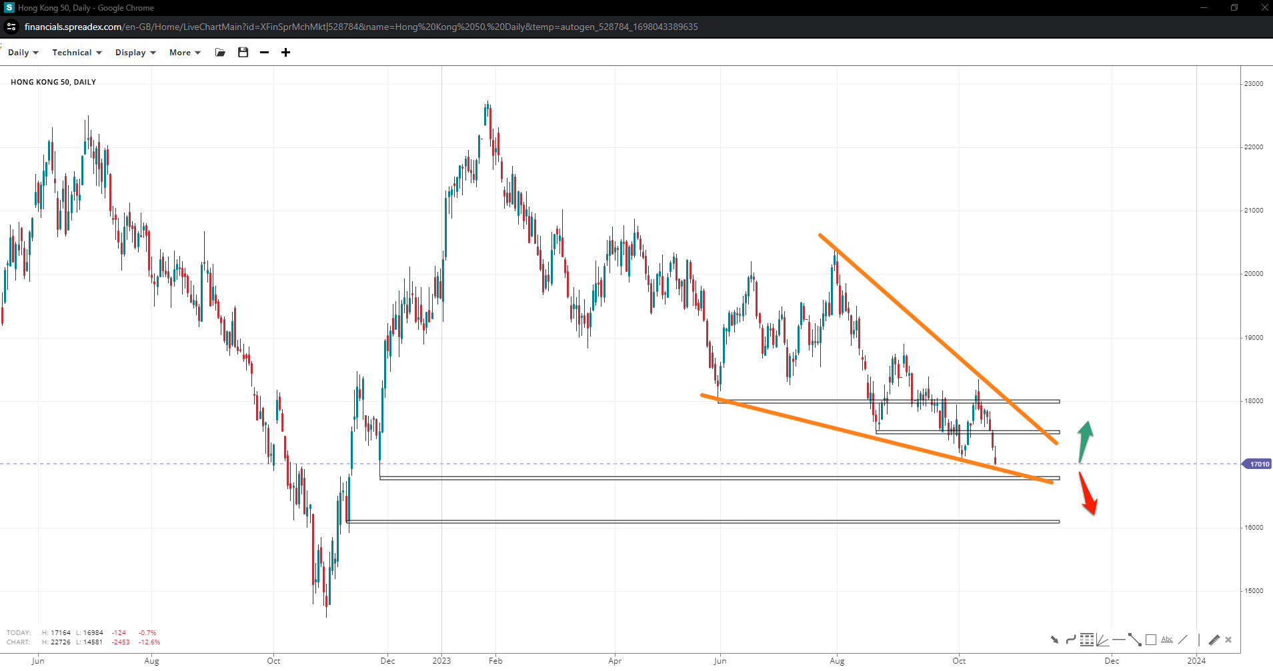
Task: Open the saved chart folder icon
Action: pyautogui.click(x=220, y=53)
